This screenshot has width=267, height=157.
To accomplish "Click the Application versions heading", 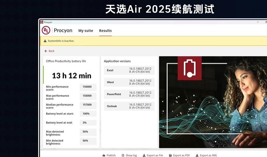I will click(x=117, y=61).
